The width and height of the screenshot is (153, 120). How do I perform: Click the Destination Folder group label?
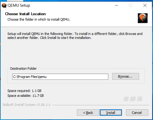coord(24,68)
